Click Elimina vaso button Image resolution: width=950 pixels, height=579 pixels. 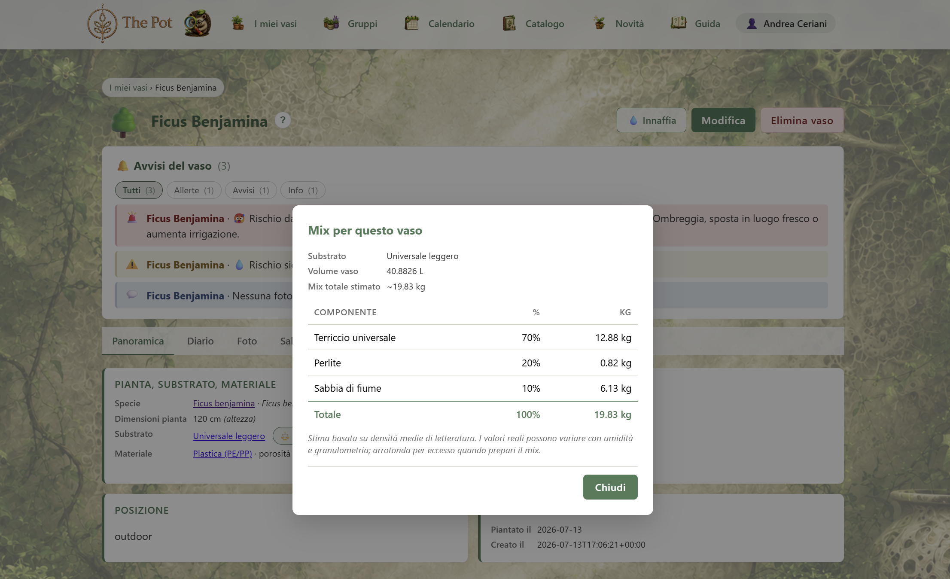(802, 120)
